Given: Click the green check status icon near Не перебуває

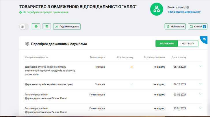Looking at the screenshot, I should click(21, 12).
